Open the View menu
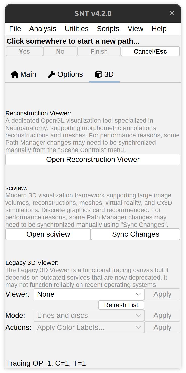 click(135, 29)
